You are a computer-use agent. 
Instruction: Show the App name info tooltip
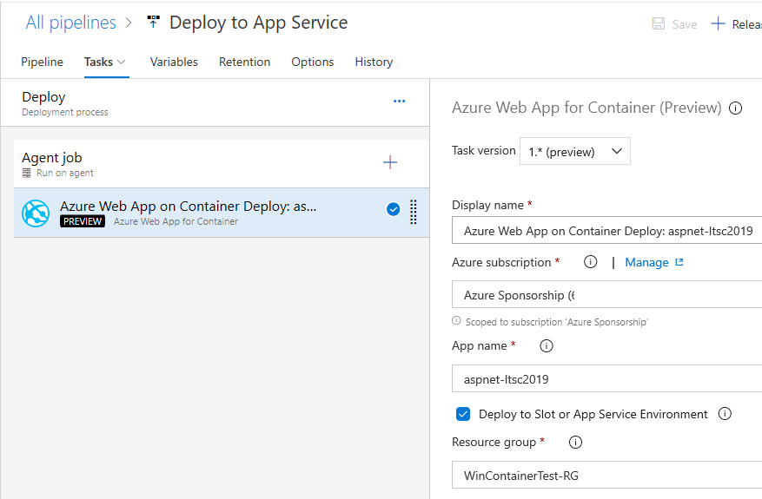pyautogui.click(x=547, y=345)
